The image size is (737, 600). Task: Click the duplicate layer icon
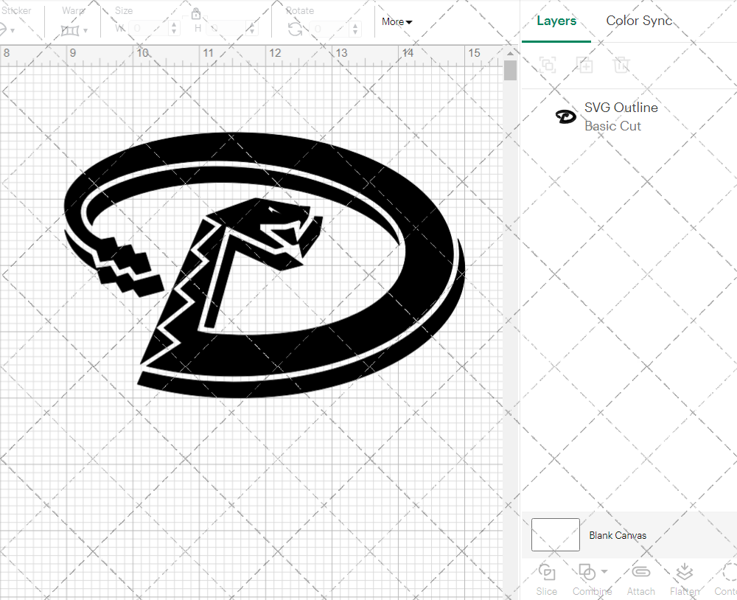coord(585,65)
